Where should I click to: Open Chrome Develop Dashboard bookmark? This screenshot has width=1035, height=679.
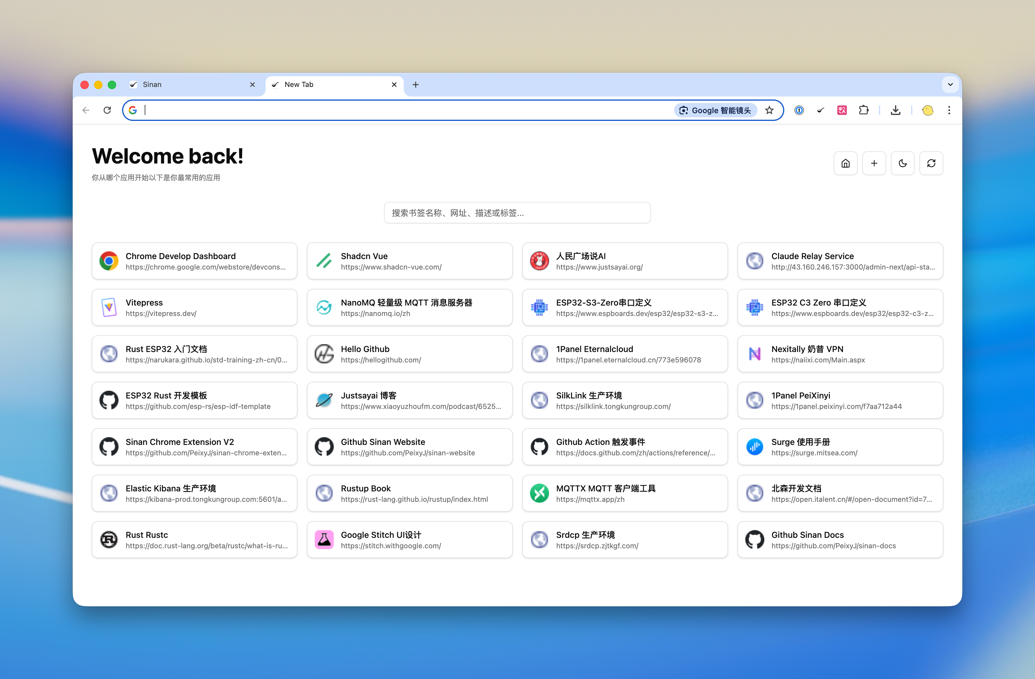[194, 261]
